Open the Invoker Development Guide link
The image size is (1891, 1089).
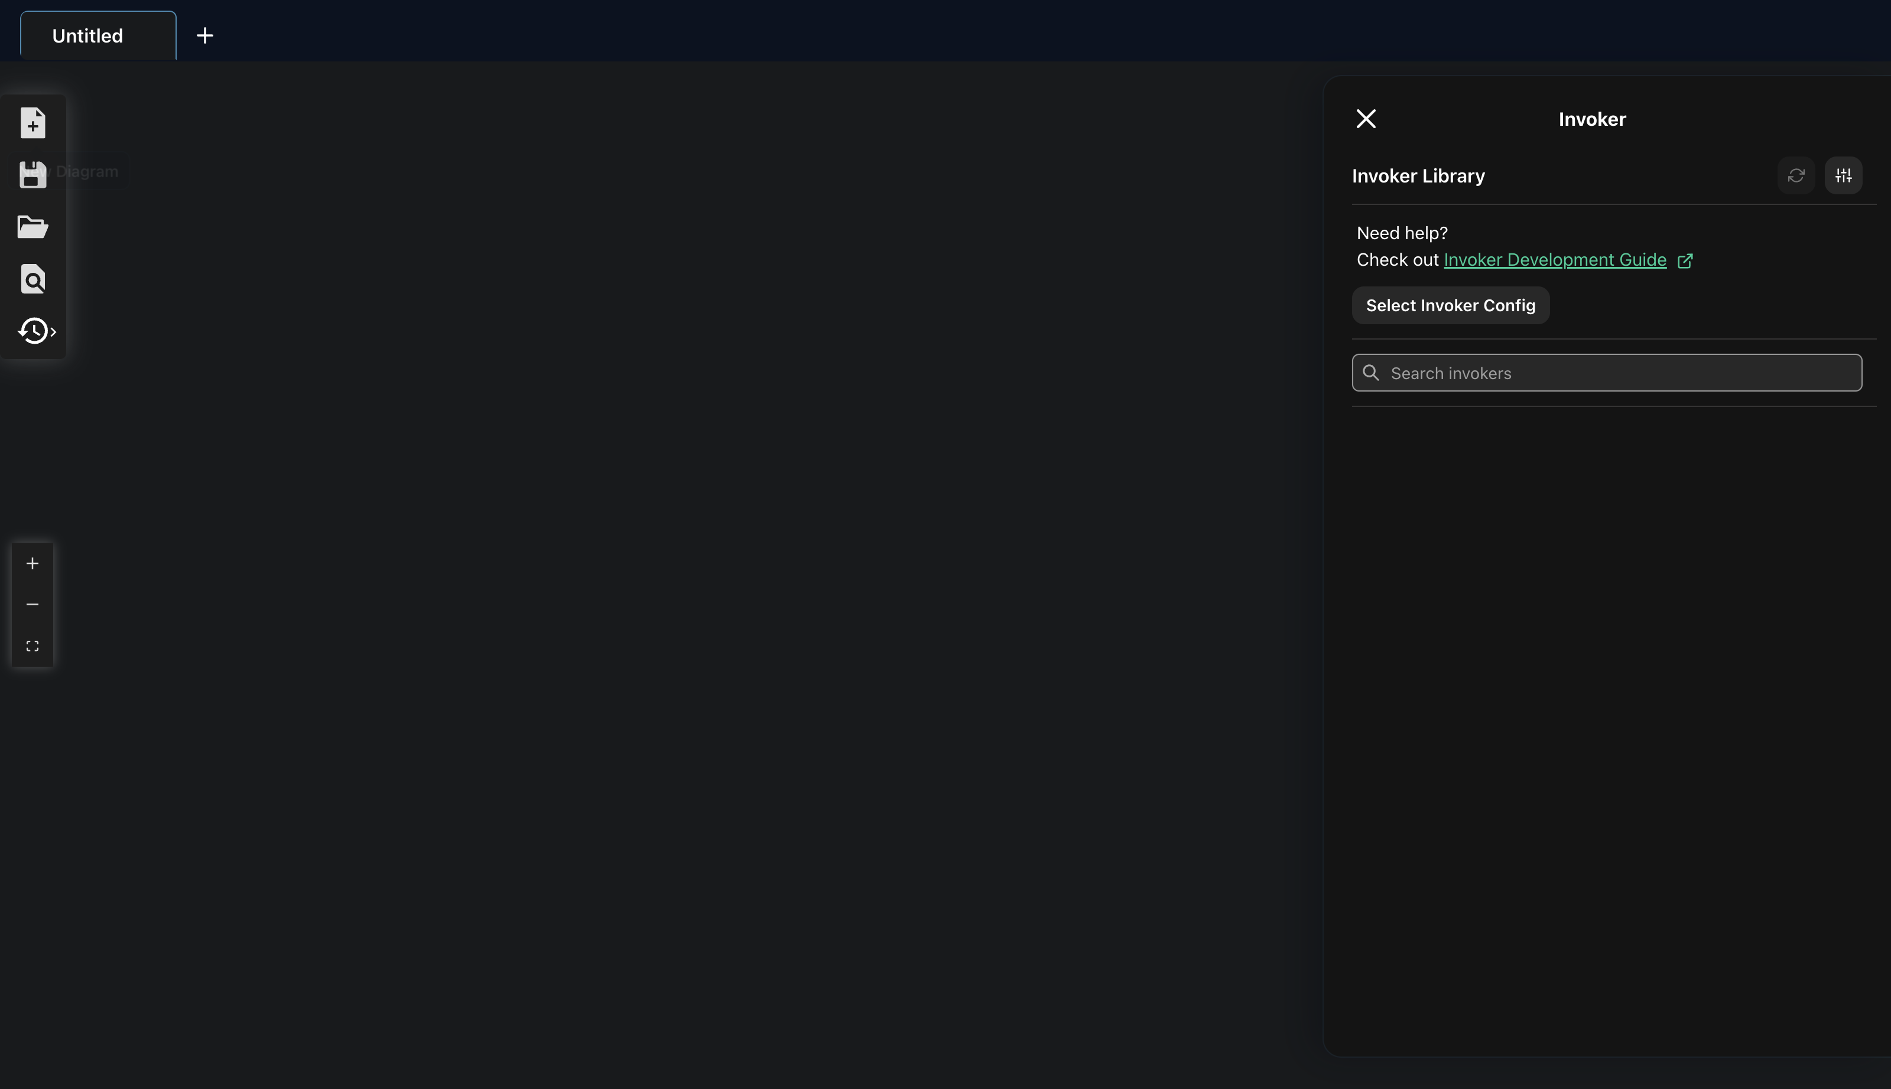[x=1555, y=259]
